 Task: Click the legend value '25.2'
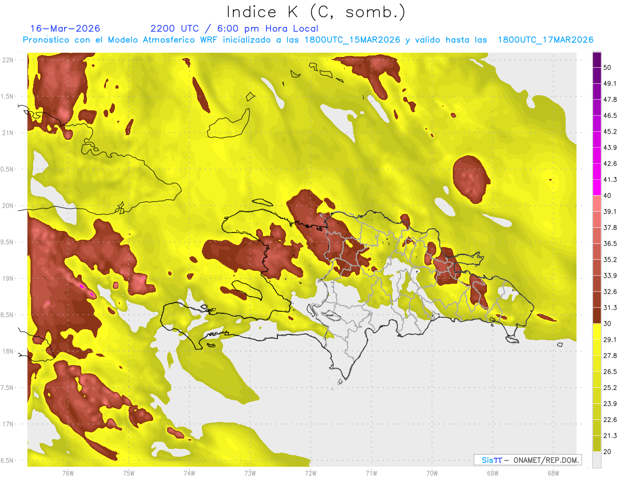click(610, 388)
